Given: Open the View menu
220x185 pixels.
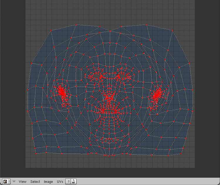Looking at the screenshot, I should pos(23,181).
